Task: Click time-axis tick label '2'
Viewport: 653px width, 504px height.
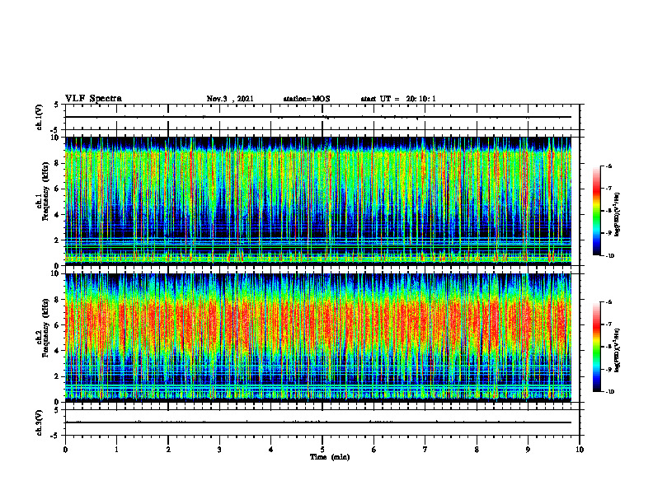Action: (x=168, y=450)
